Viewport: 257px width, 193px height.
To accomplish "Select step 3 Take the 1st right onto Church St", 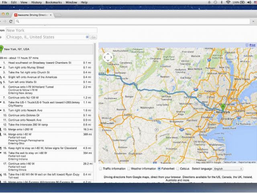I will pos(47,72).
